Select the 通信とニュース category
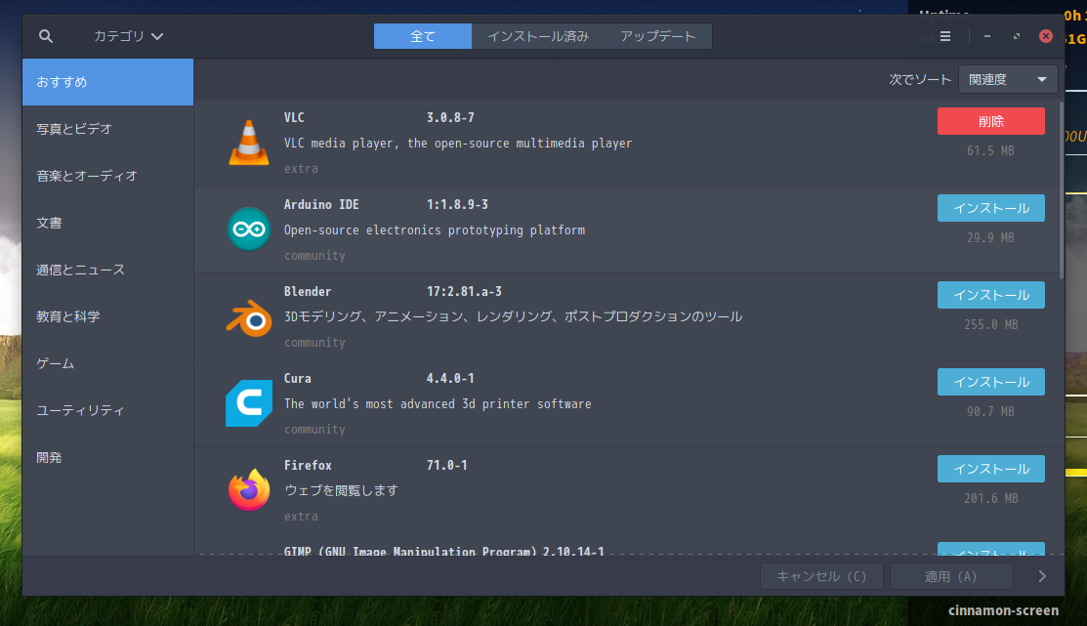 [107, 270]
